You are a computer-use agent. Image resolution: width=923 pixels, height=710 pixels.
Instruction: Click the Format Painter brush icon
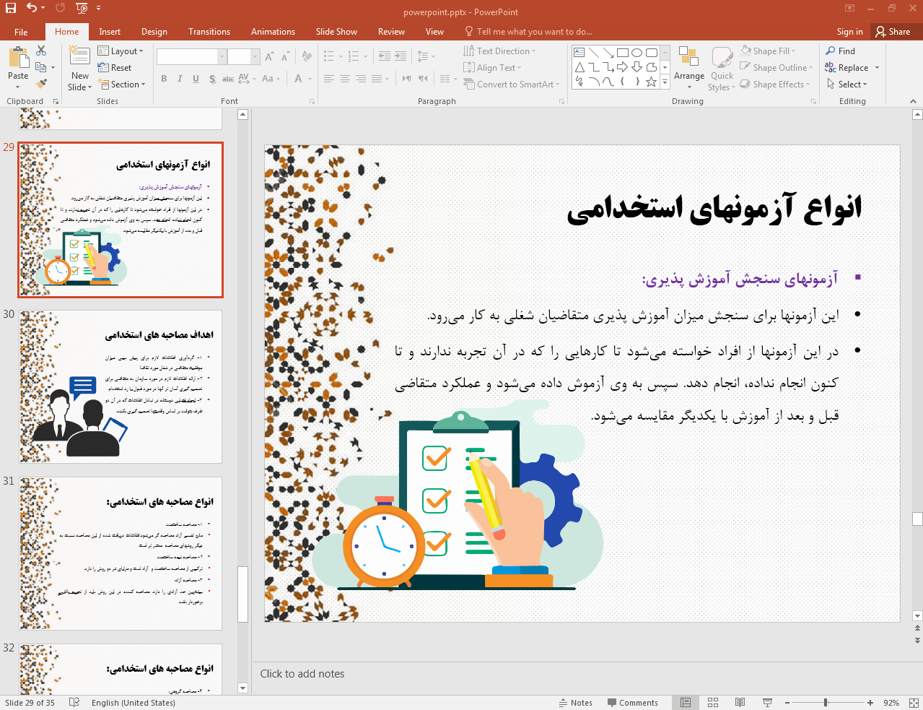[41, 84]
